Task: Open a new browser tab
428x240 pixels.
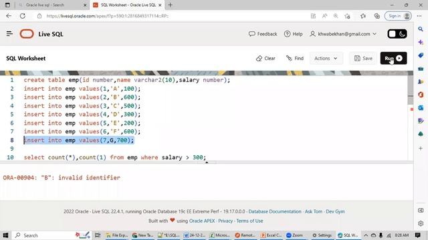Action: click(x=170, y=5)
